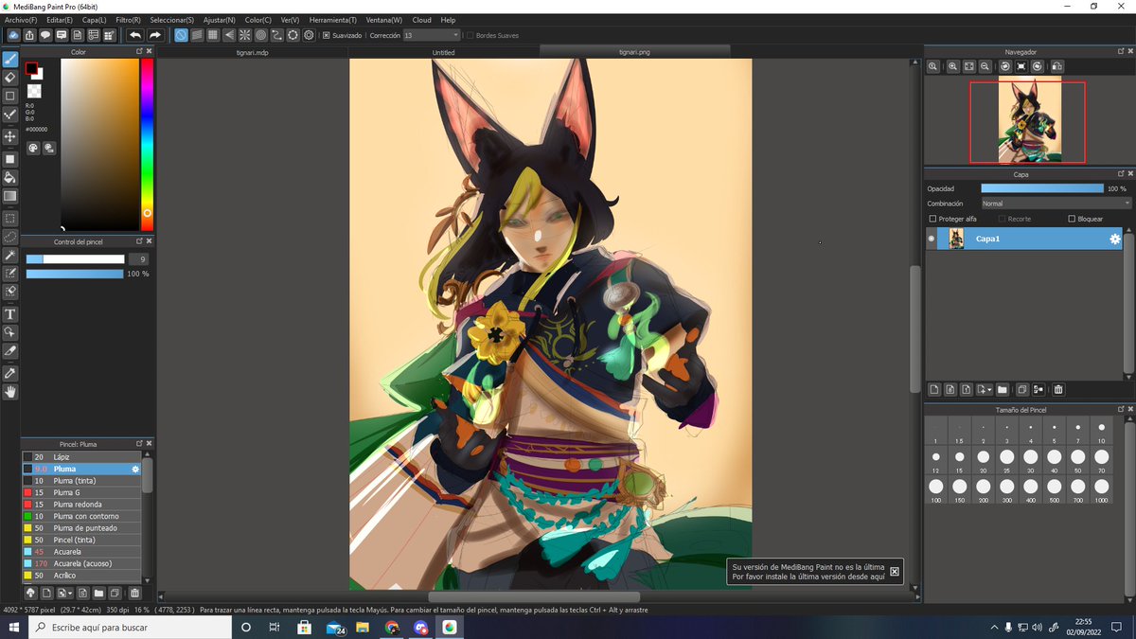The image size is (1136, 639).
Task: Switch to the tignari.mdp tab
Action: pos(252,52)
